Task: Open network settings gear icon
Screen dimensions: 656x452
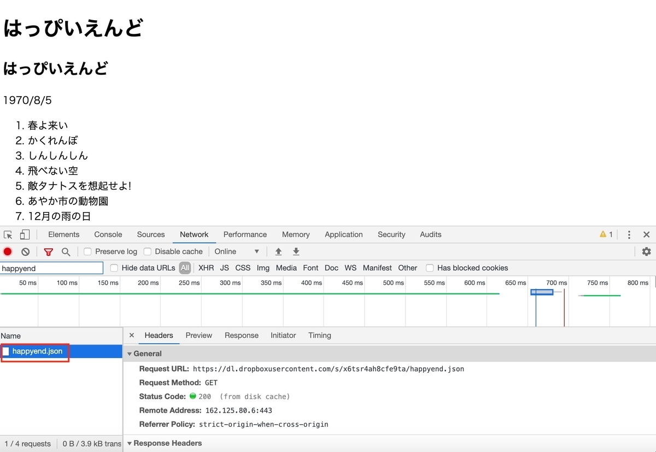Action: point(646,251)
